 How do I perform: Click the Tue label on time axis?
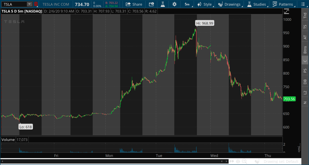159,155
